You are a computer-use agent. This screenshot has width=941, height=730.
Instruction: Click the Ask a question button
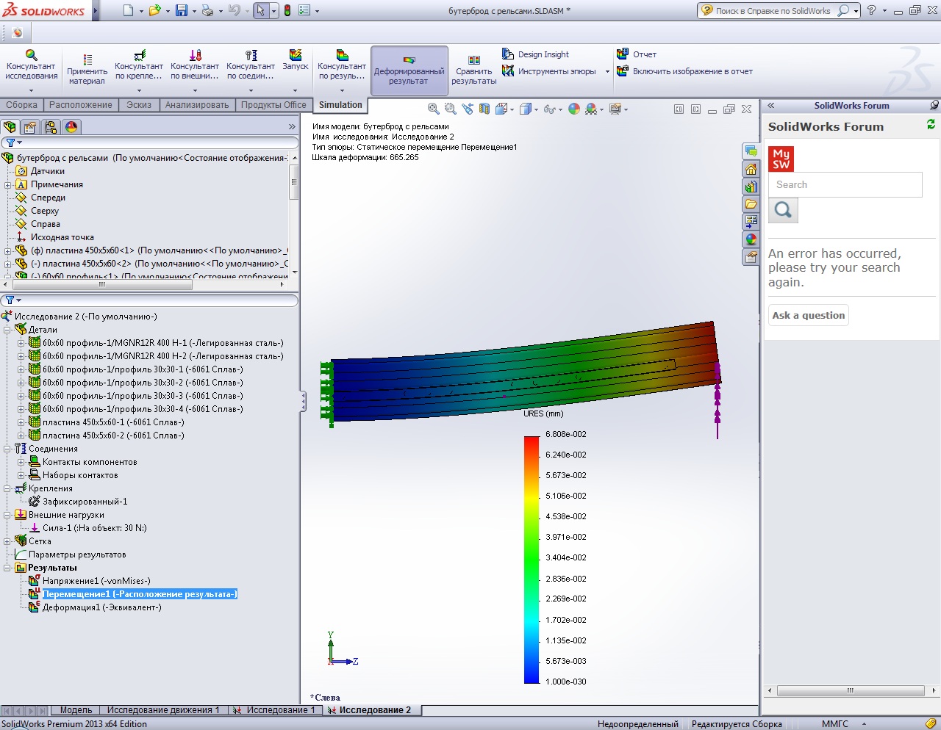tap(808, 315)
